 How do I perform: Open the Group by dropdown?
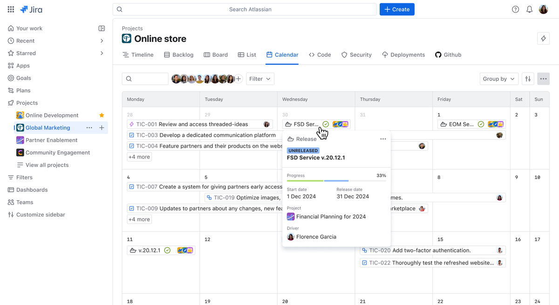tap(498, 79)
